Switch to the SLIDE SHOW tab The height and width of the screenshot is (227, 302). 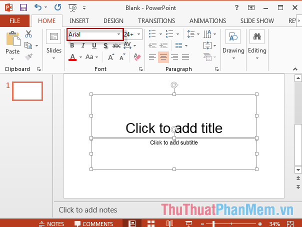257,21
